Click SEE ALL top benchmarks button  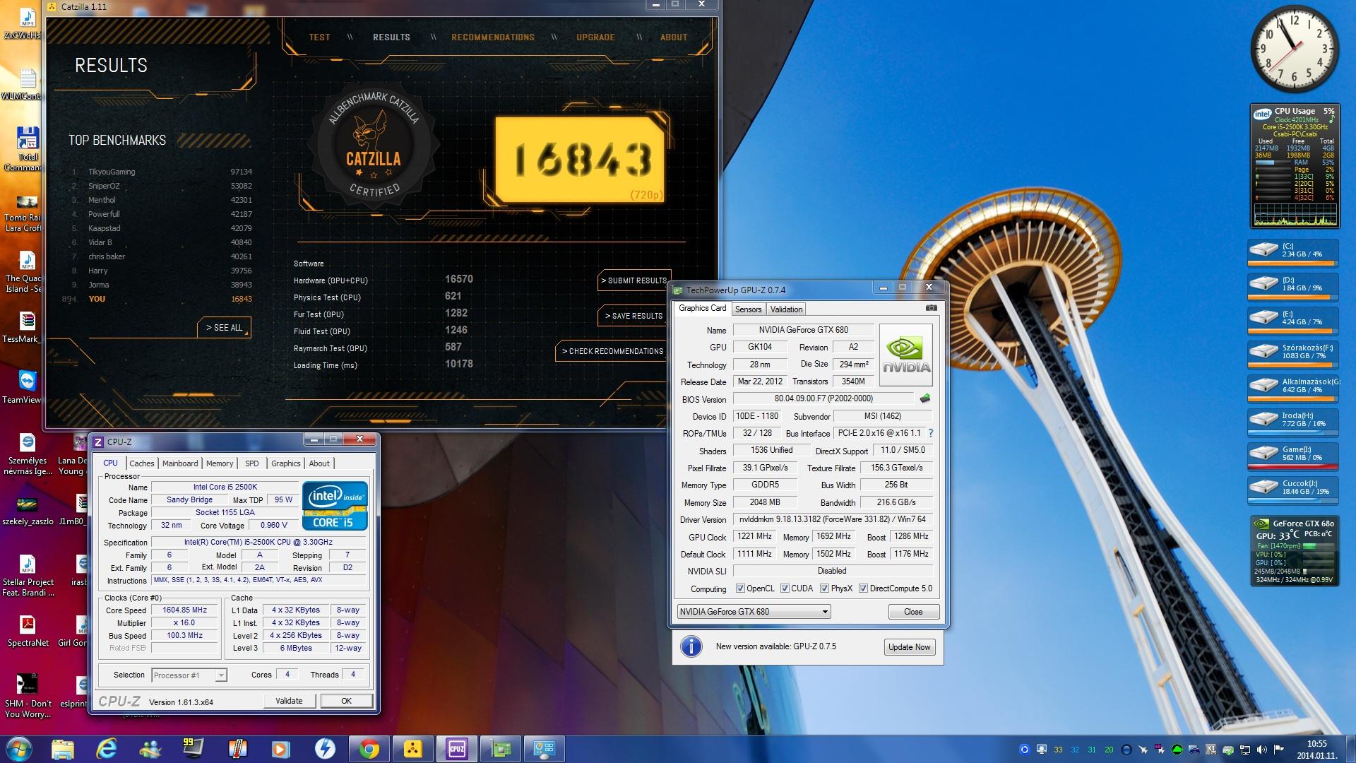click(224, 328)
